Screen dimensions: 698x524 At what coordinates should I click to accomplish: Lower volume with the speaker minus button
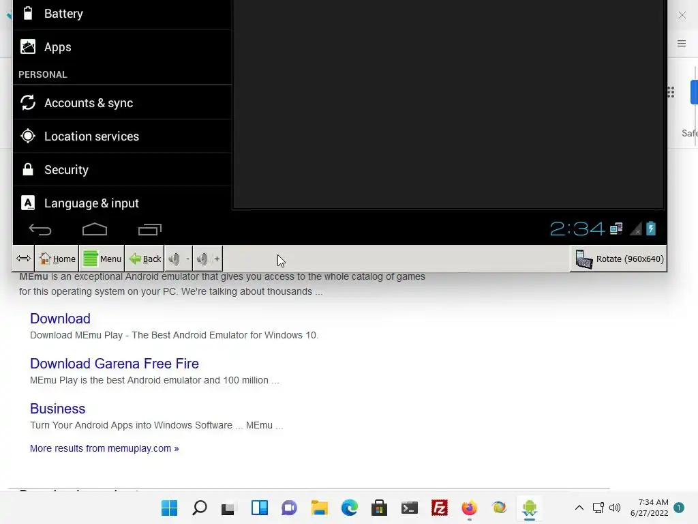179,259
